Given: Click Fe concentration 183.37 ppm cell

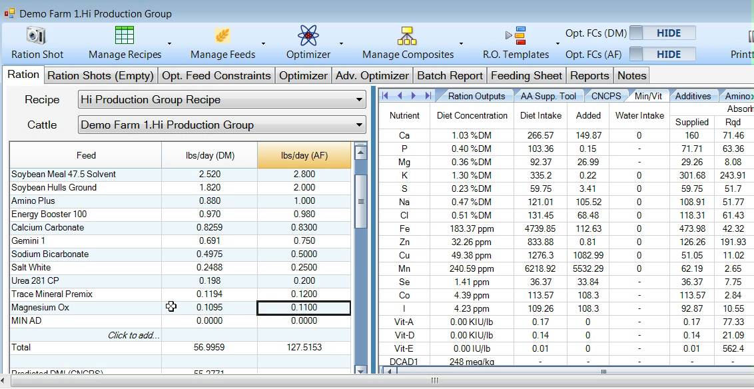Looking at the screenshot, I should click(x=472, y=228).
